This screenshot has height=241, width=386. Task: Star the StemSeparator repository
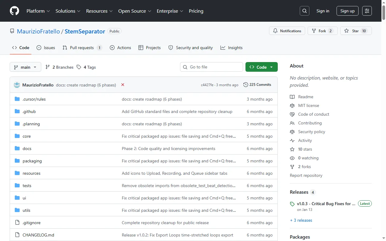(x=356, y=31)
